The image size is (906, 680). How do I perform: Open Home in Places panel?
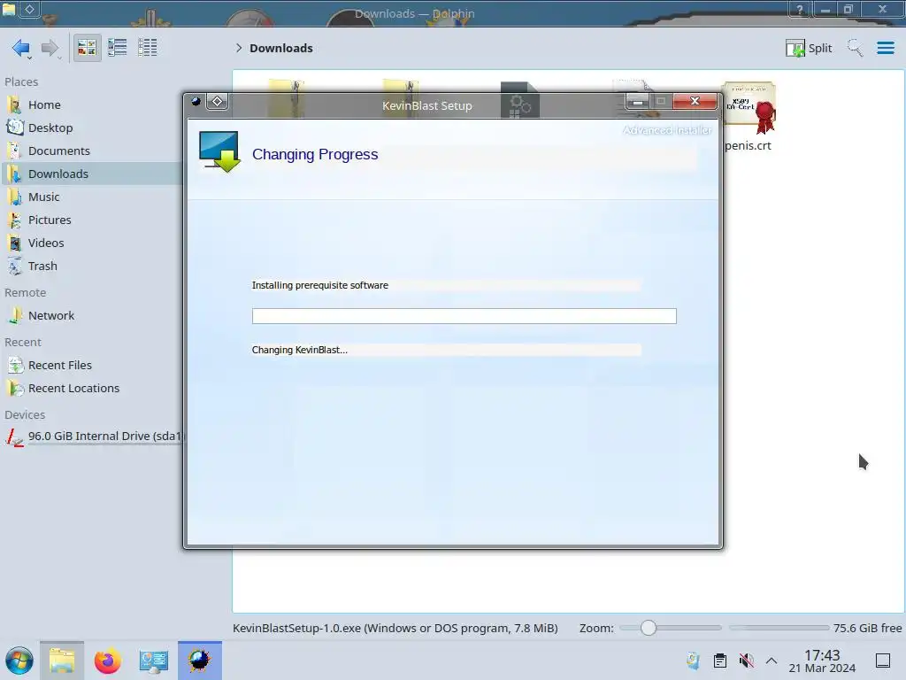click(x=92, y=104)
